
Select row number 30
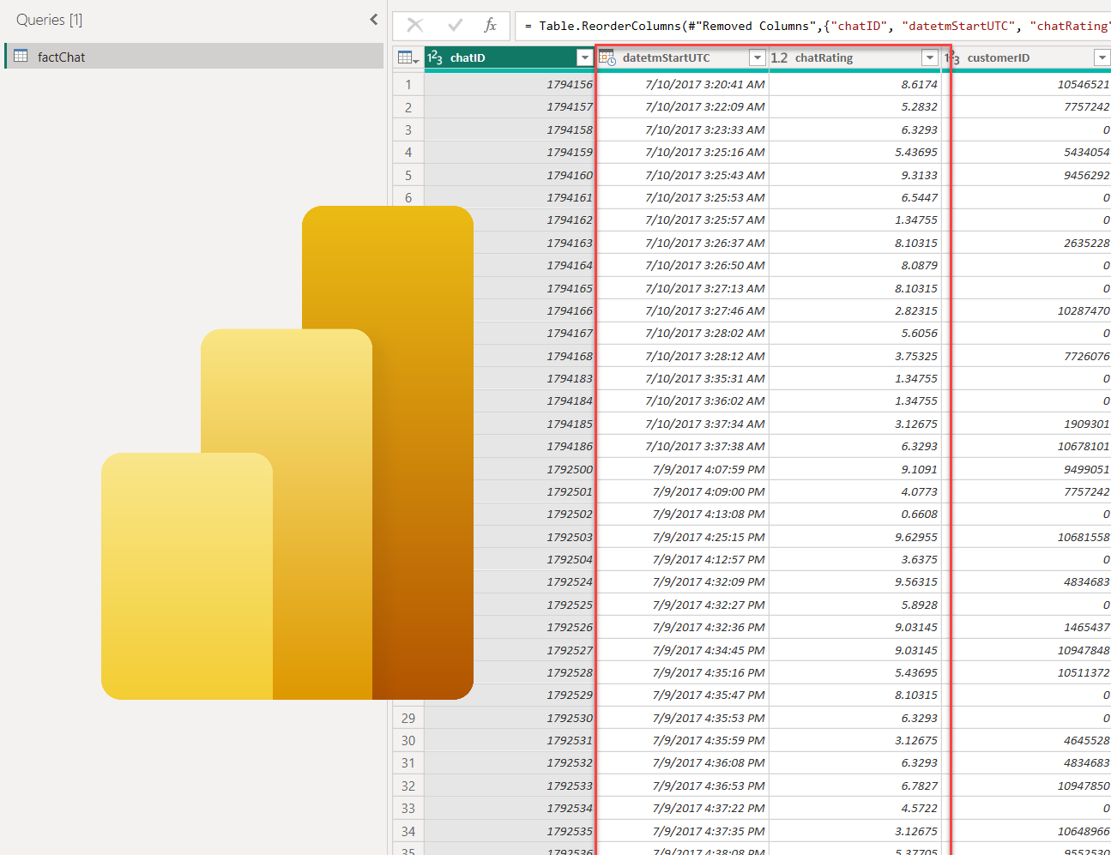(x=408, y=740)
